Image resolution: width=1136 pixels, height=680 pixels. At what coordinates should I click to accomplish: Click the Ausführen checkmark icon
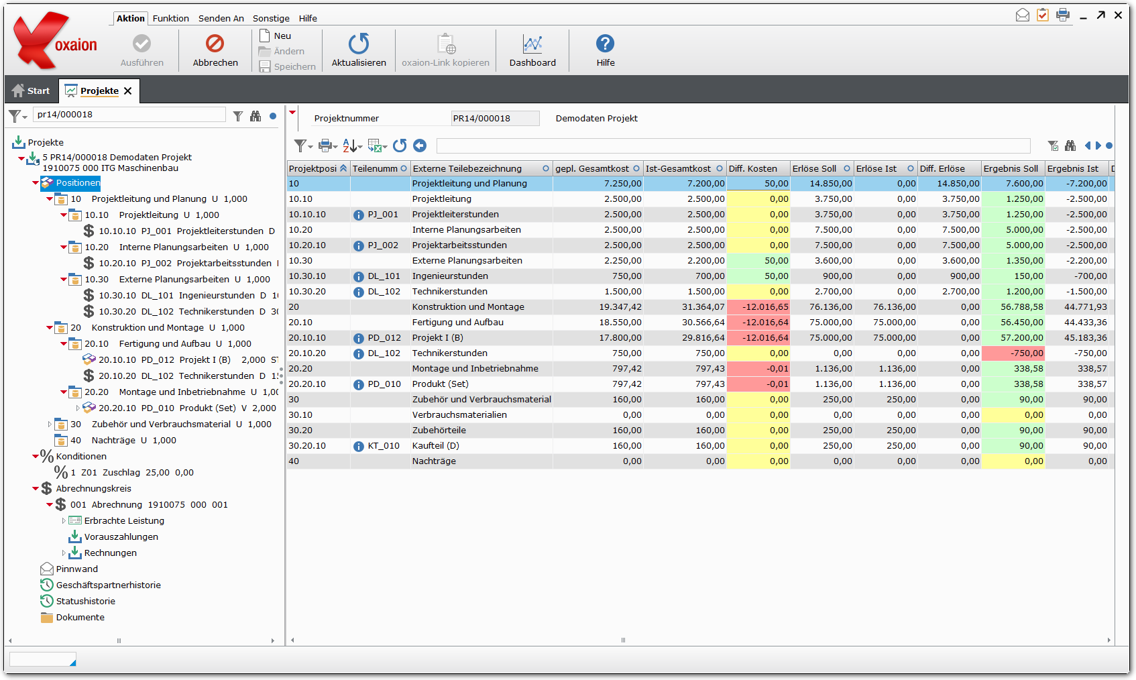tap(141, 44)
